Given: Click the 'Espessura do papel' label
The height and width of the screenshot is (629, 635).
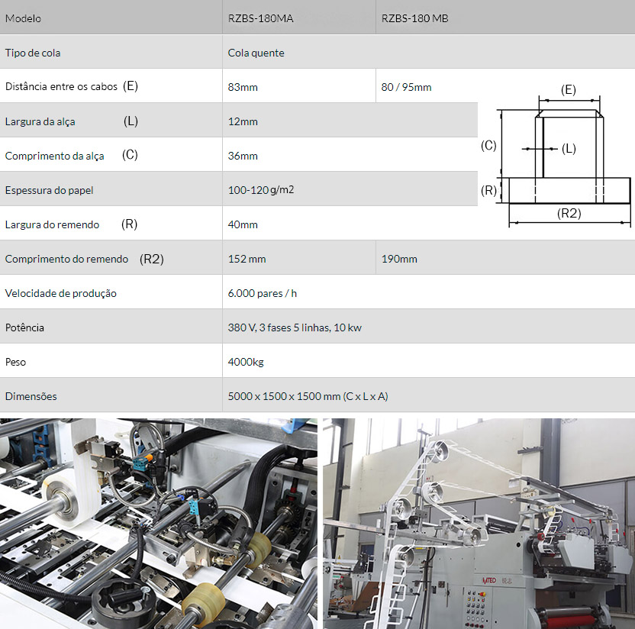Looking at the screenshot, I should 49,190.
